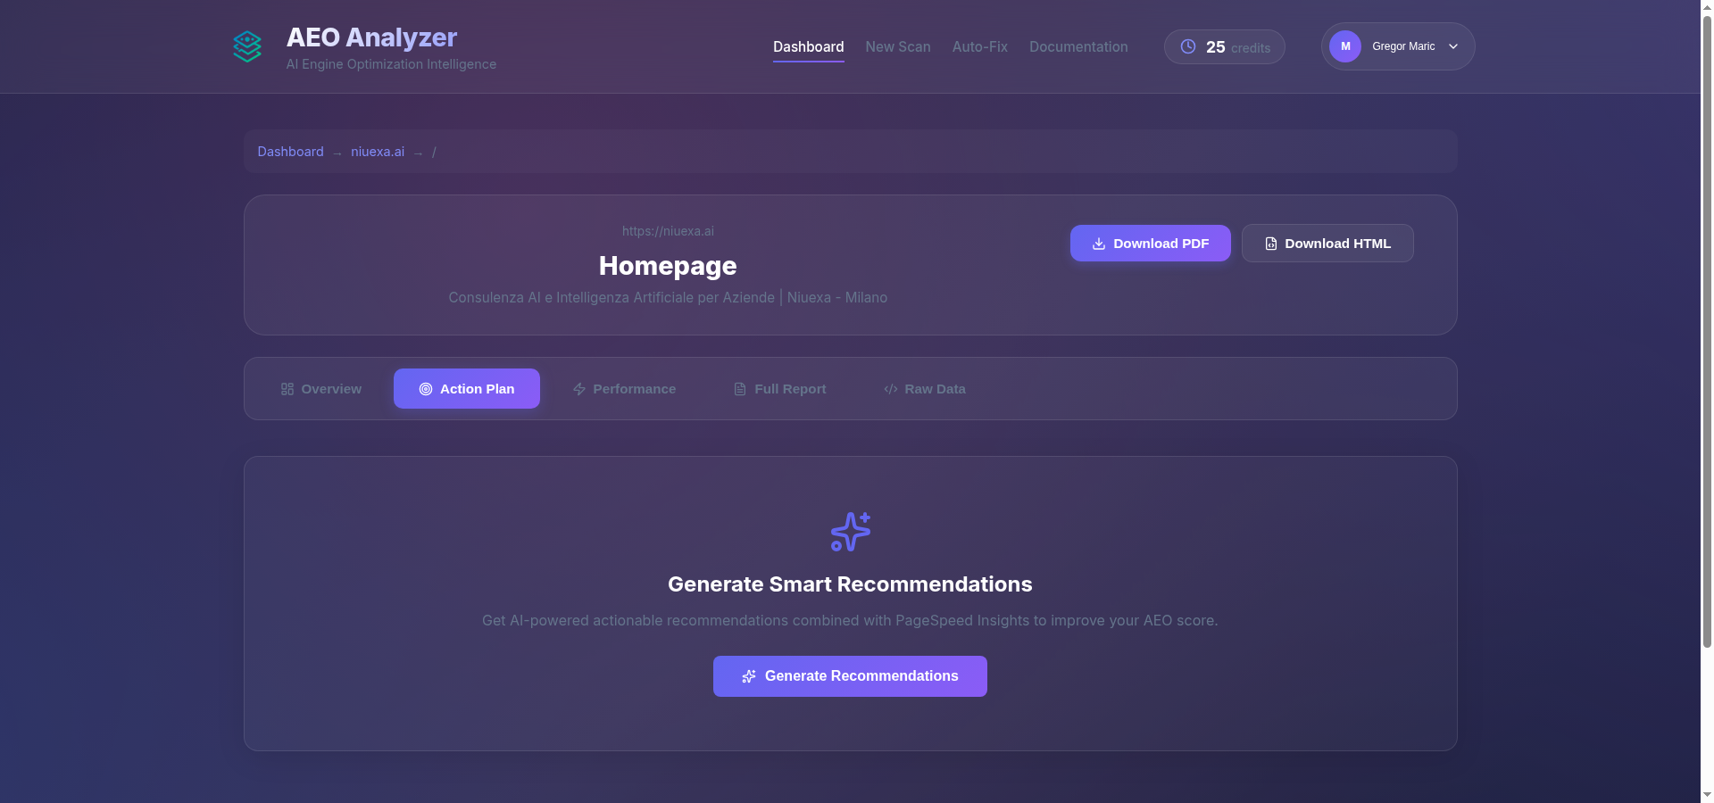Click the target icon on Action Plan
Screen dimensions: 1714x803
tap(426, 389)
